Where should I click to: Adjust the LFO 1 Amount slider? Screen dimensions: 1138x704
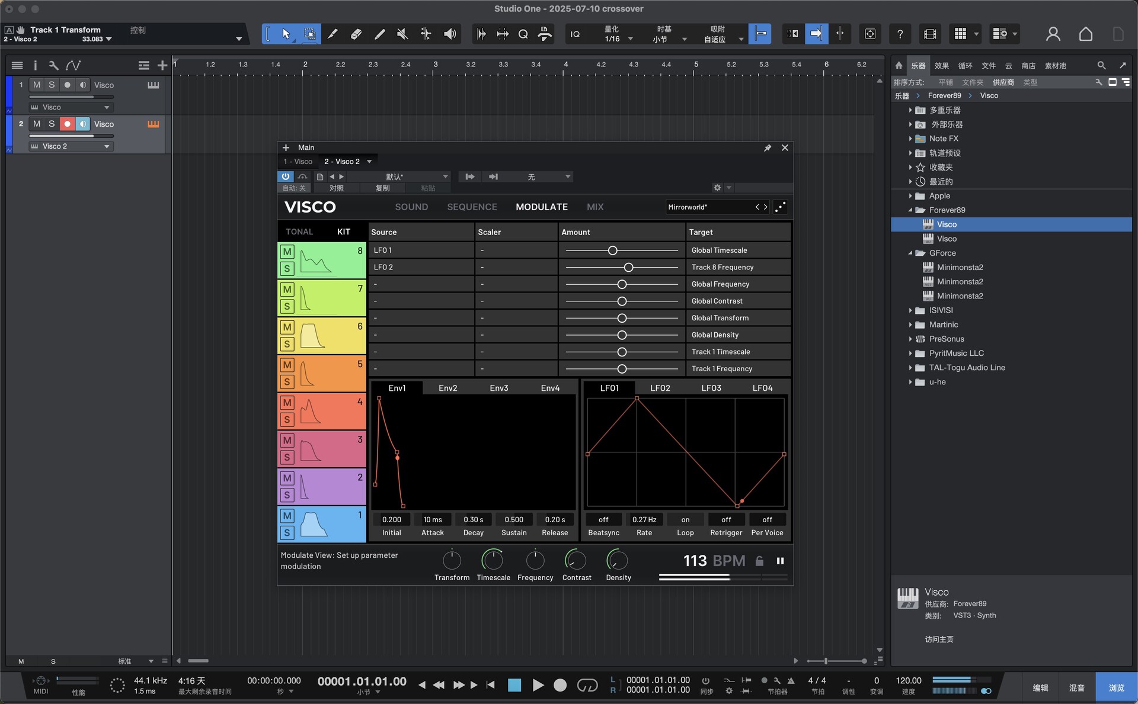click(621, 250)
